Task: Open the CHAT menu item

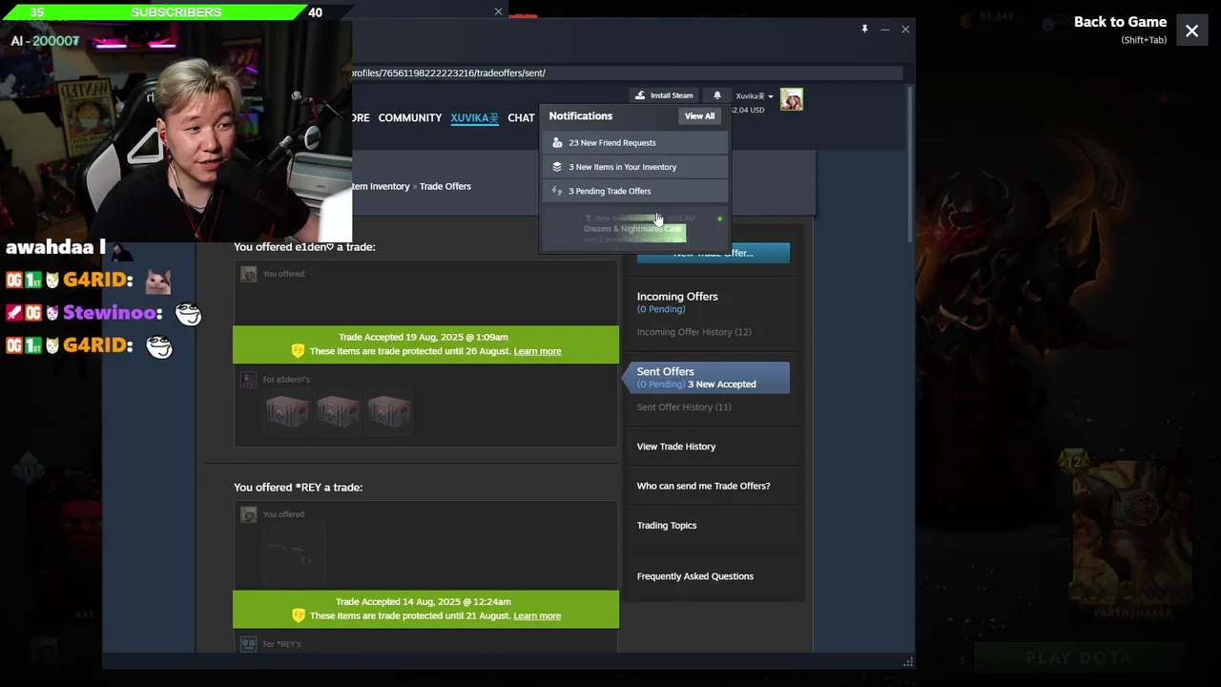Action: click(521, 117)
